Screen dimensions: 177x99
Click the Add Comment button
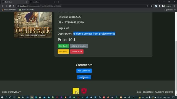point(84,71)
